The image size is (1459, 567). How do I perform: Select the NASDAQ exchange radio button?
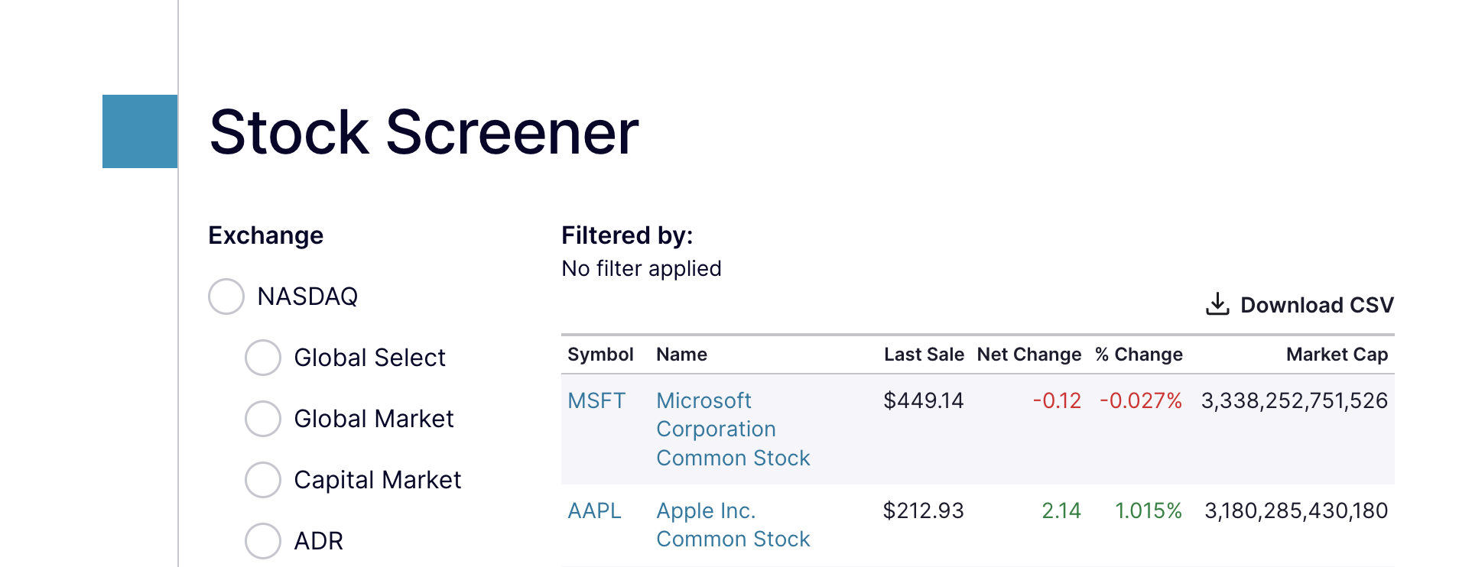click(x=226, y=296)
